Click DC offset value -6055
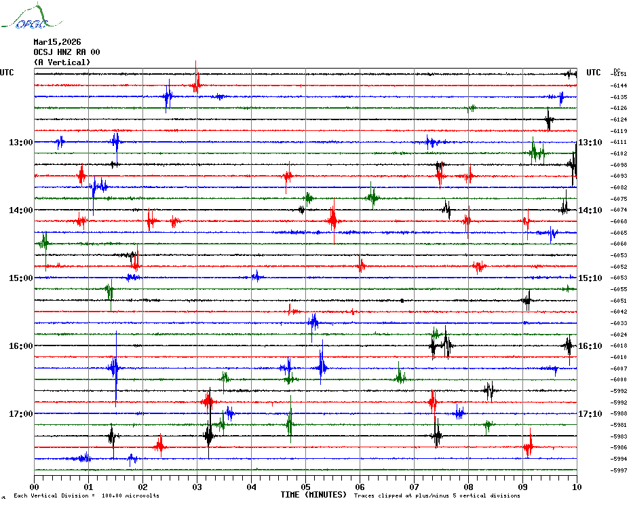Screen dimensions: 631x505 [x=619, y=289]
